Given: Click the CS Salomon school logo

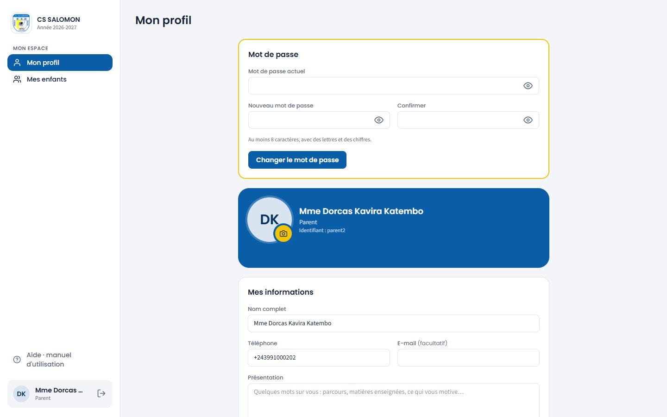Looking at the screenshot, I should click(21, 23).
